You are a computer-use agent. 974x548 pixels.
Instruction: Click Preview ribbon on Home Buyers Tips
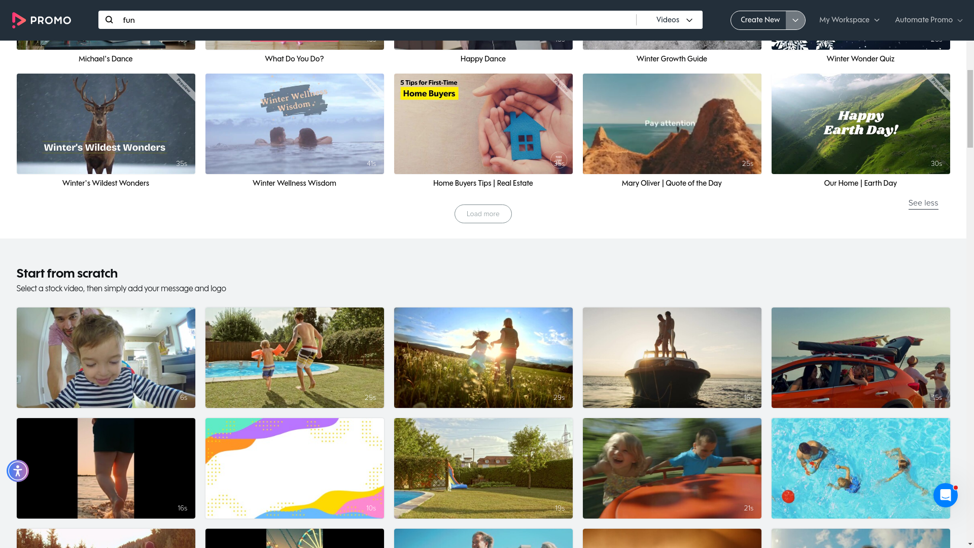[561, 85]
